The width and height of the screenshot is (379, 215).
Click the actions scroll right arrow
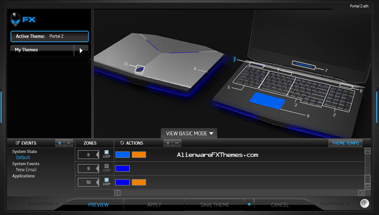click(361, 193)
